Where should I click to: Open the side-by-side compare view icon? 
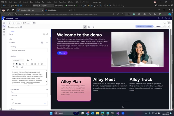pyautogui.click(x=34, y=23)
